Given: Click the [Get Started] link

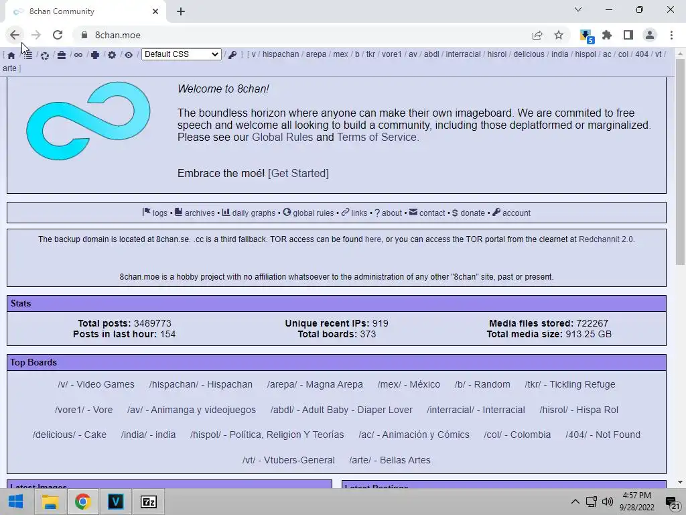Looking at the screenshot, I should click(x=298, y=174).
